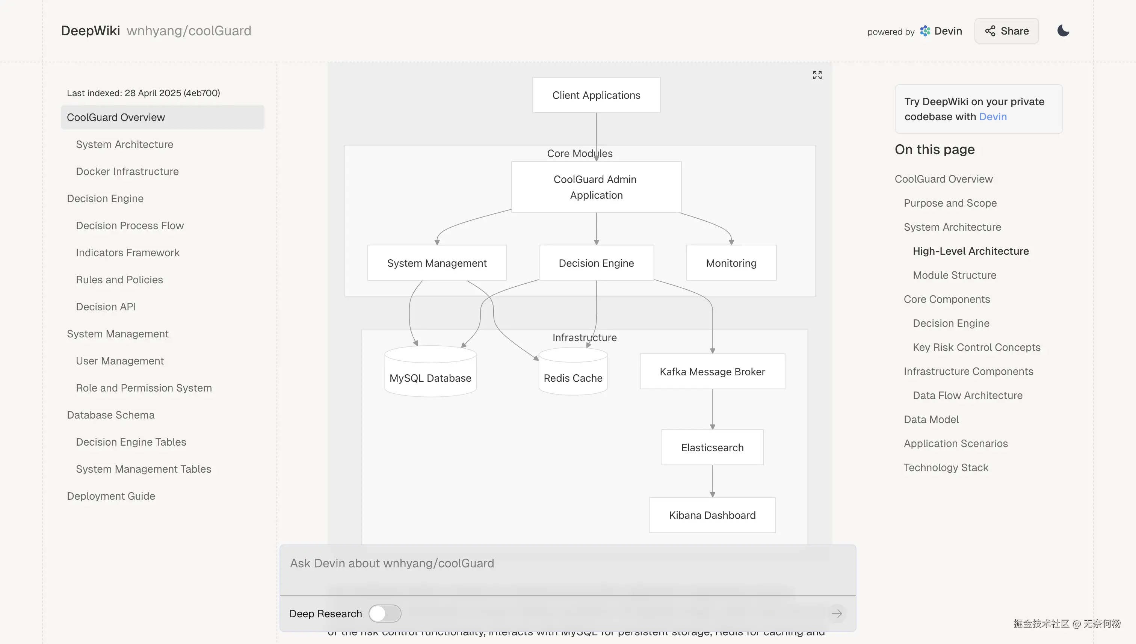Image resolution: width=1136 pixels, height=644 pixels.
Task: Expand the diagram to fullscreen
Action: [817, 75]
